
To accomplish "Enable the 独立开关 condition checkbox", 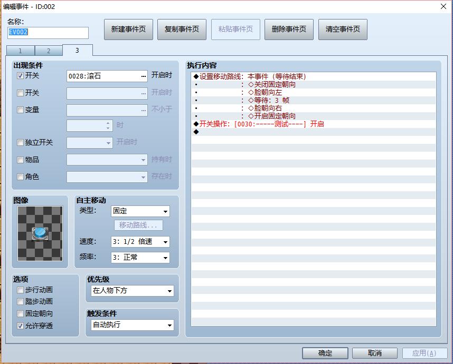I will (20, 142).
